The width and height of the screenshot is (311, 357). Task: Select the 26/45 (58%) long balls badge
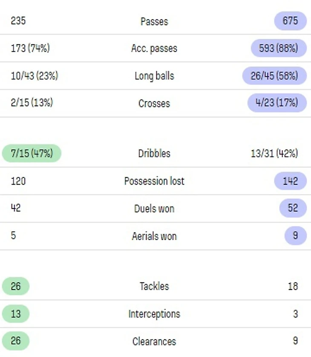coord(274,76)
